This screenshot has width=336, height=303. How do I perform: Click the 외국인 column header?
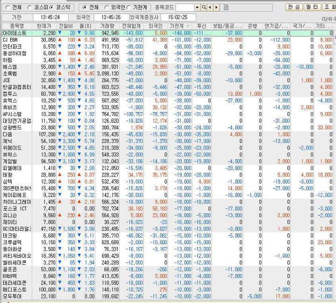point(155,26)
